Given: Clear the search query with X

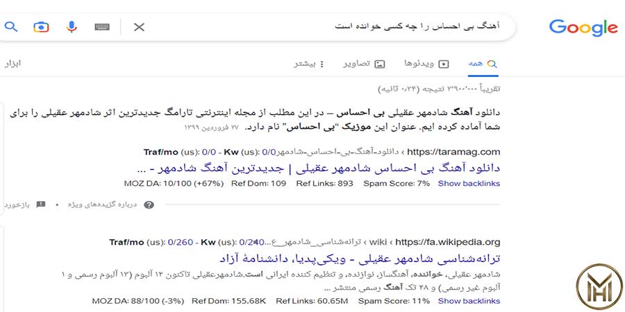Looking at the screenshot, I should tap(139, 27).
